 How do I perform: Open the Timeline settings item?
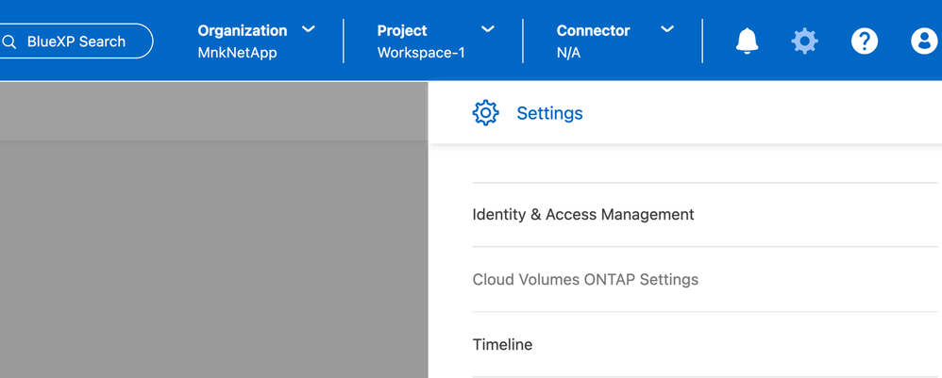tap(502, 345)
